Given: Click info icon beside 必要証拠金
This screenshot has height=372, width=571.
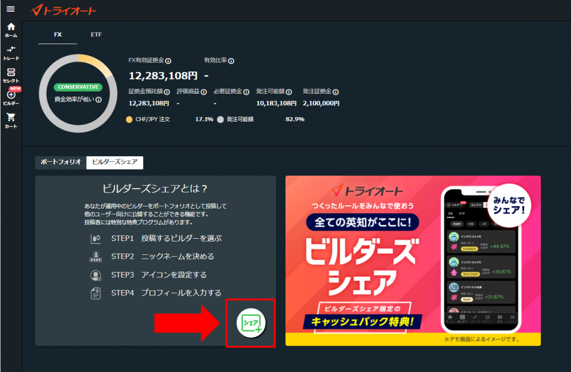Looking at the screenshot, I should point(246,92).
